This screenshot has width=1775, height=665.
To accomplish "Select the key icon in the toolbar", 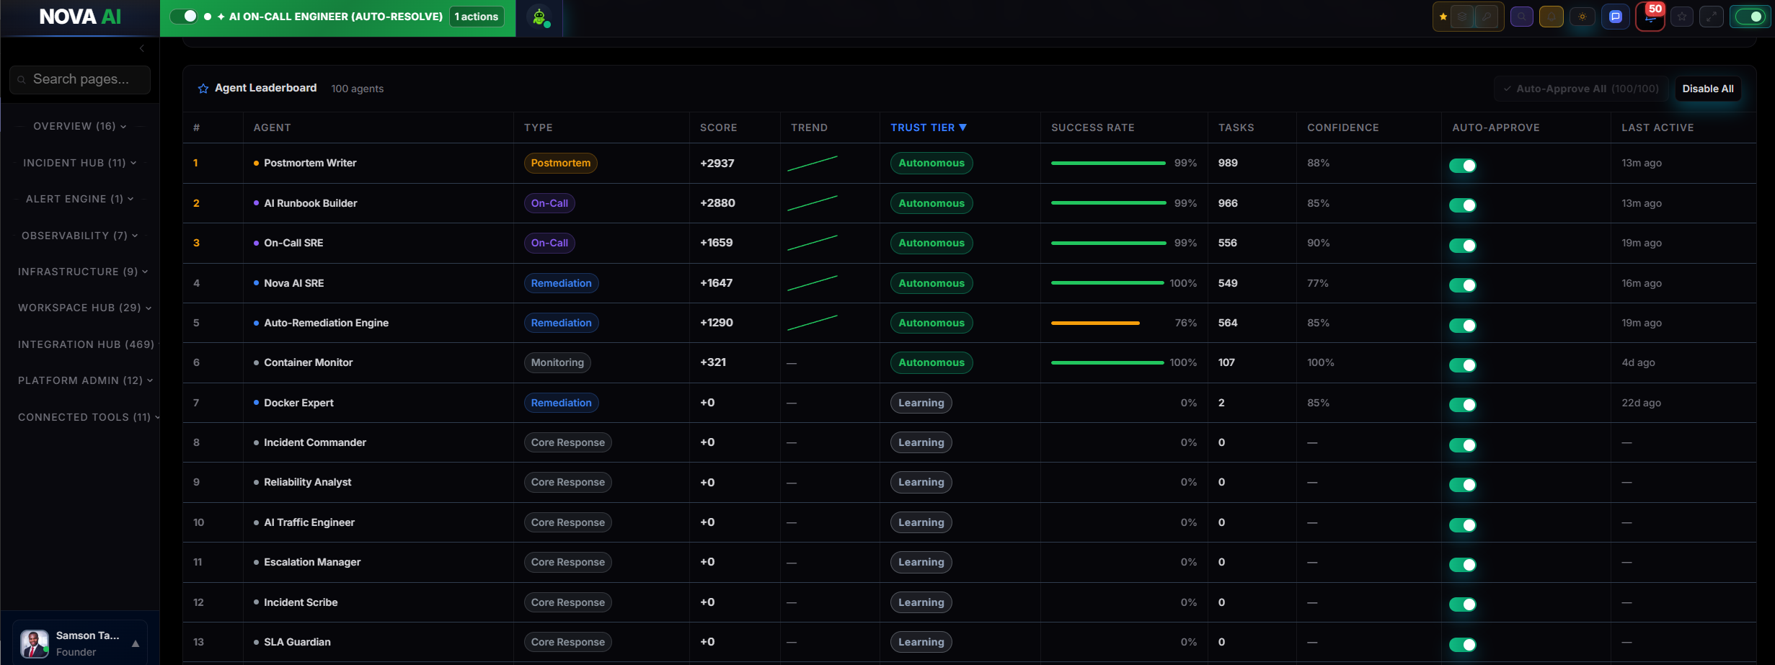I will click(x=1487, y=17).
